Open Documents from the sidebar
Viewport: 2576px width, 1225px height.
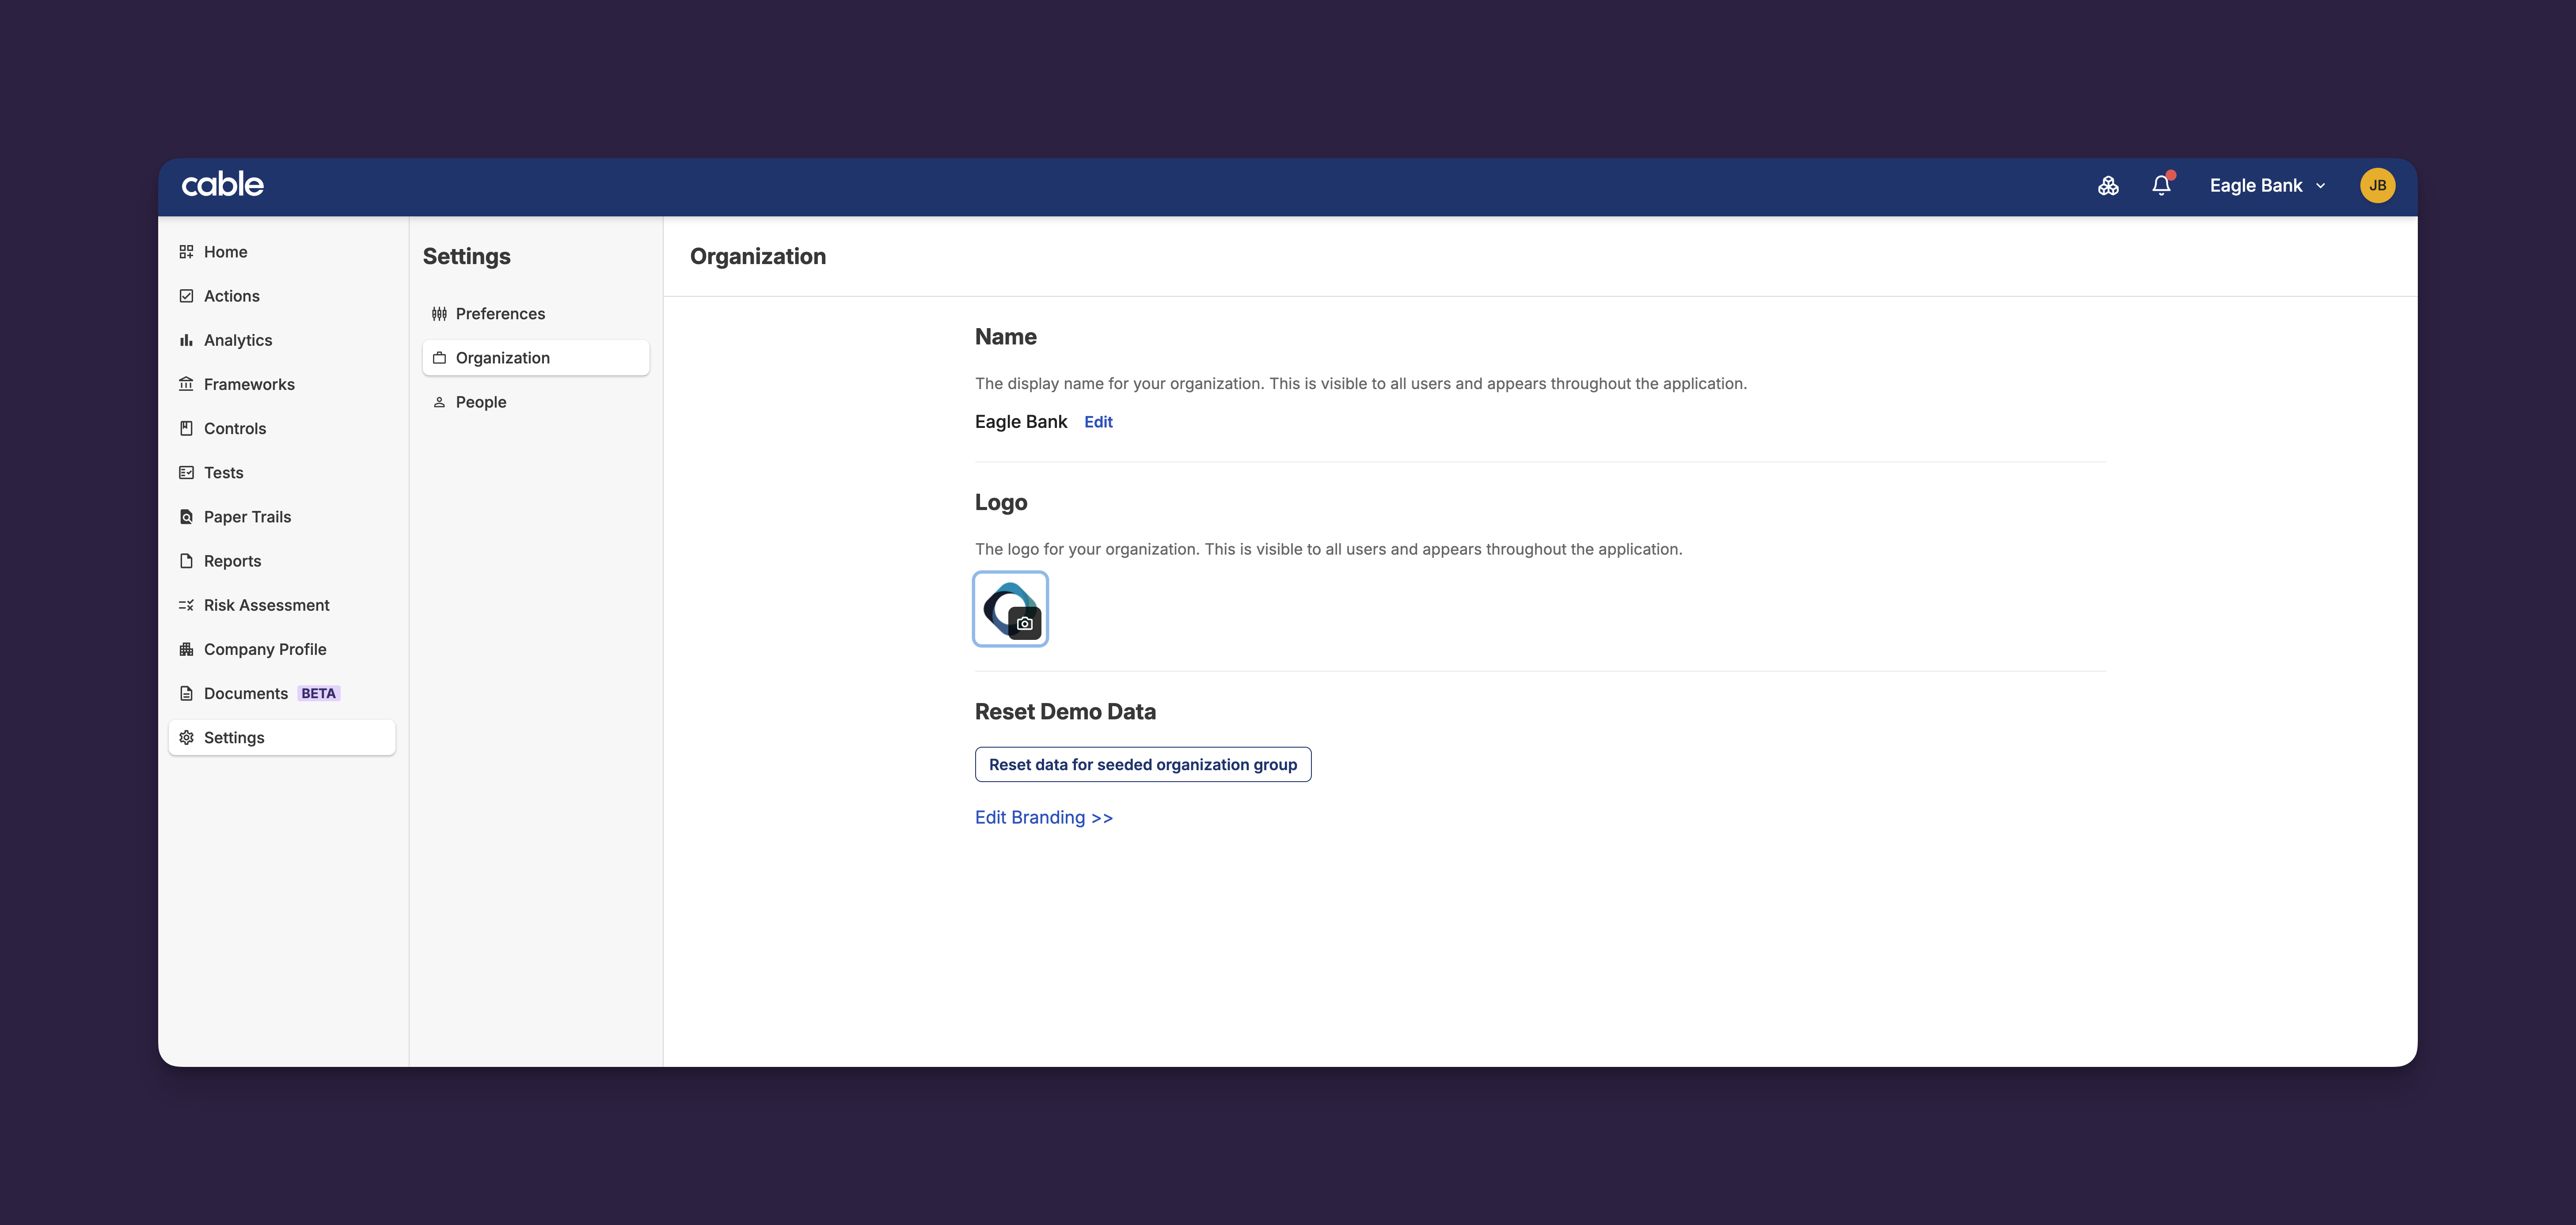[x=282, y=693]
